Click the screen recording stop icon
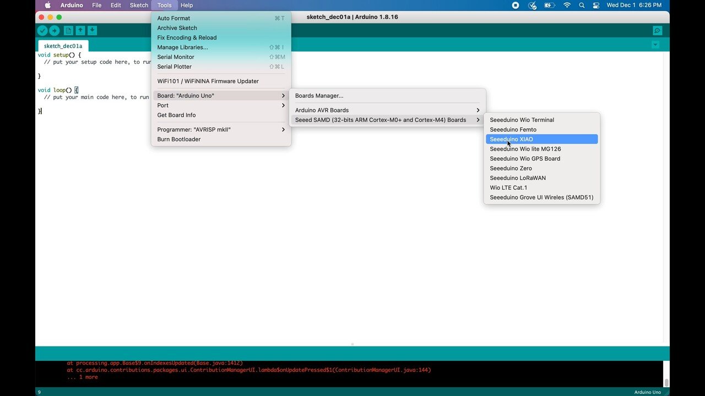The width and height of the screenshot is (705, 396). click(516, 5)
